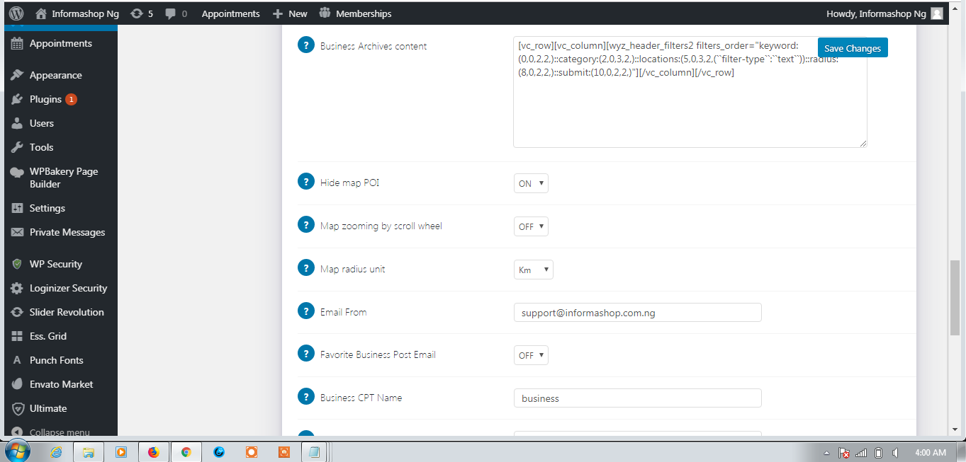Click inside the Email From field

coord(636,311)
